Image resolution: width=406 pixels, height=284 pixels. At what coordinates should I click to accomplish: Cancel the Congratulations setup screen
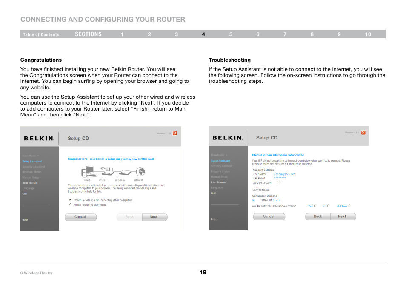(80, 217)
